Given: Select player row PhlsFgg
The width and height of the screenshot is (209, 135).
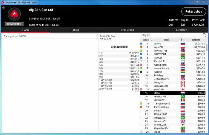Looking at the screenshot, I should tap(173, 75).
